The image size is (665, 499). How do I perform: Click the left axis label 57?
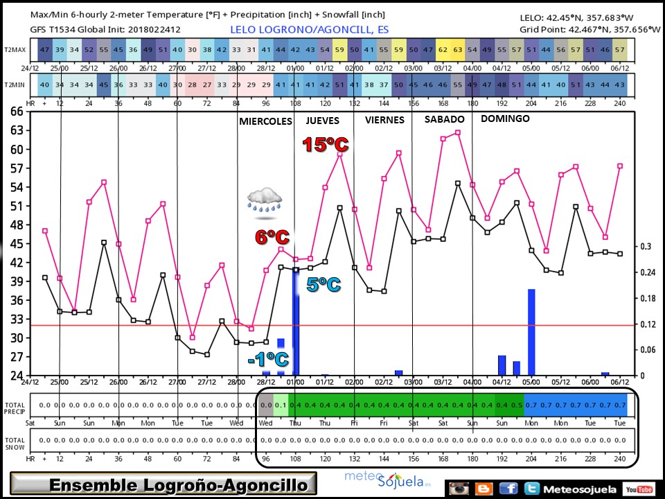point(17,168)
